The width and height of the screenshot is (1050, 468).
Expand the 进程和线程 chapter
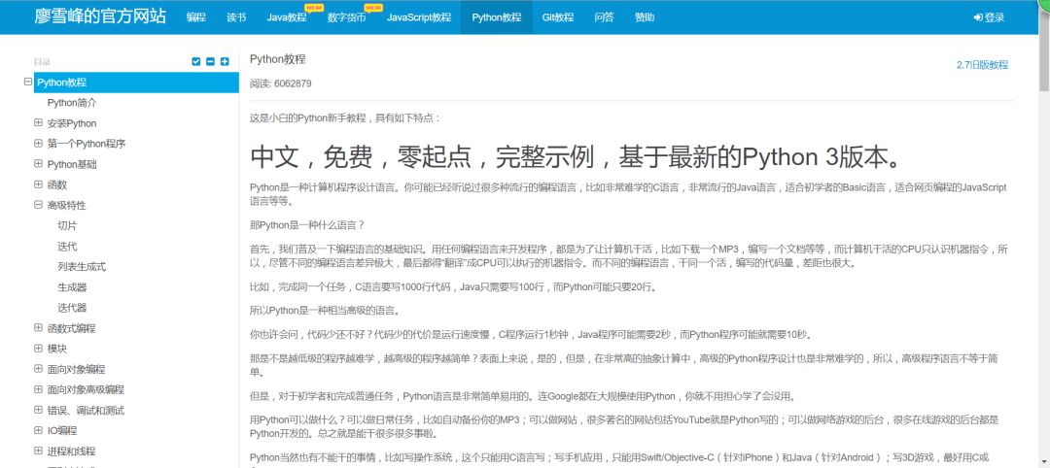(x=38, y=451)
